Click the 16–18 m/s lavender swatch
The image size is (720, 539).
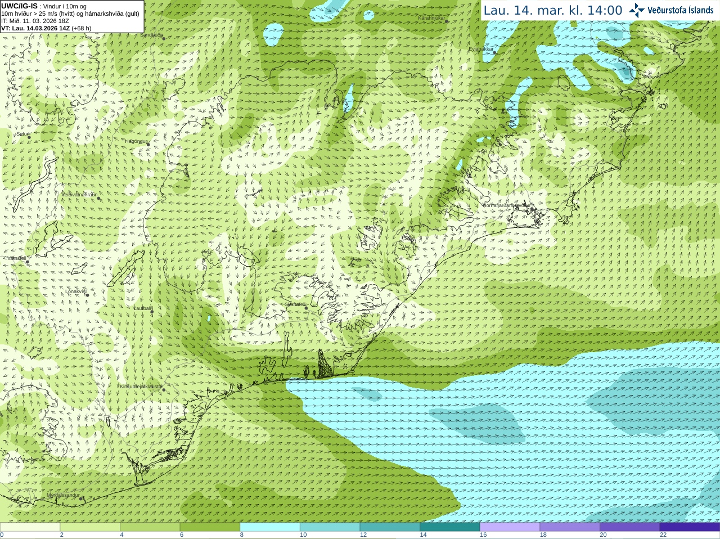tap(510, 527)
